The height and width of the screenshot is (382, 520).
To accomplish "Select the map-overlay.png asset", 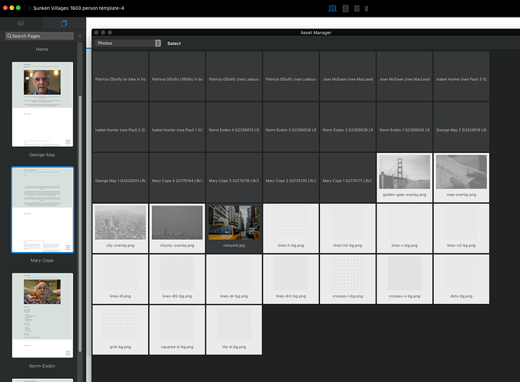I will pyautogui.click(x=460, y=176).
